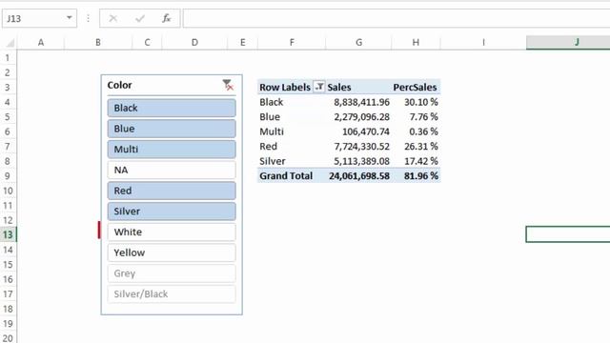Clear the Color slicer filter

(x=228, y=85)
